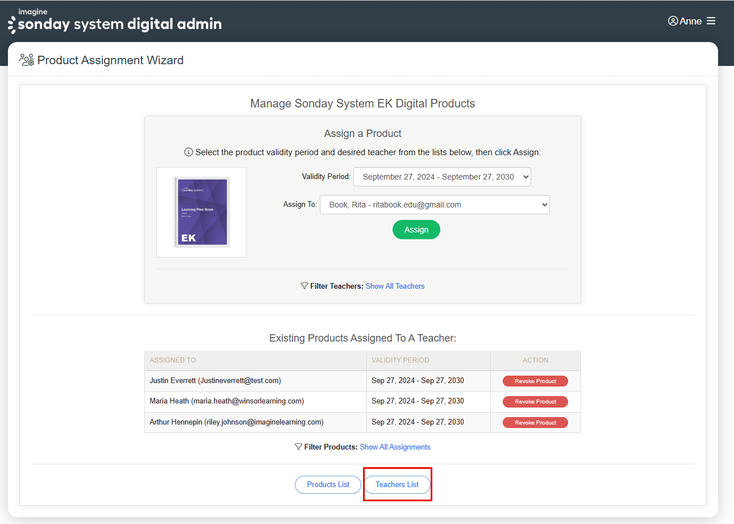
Task: Go to the Products List
Action: 328,484
